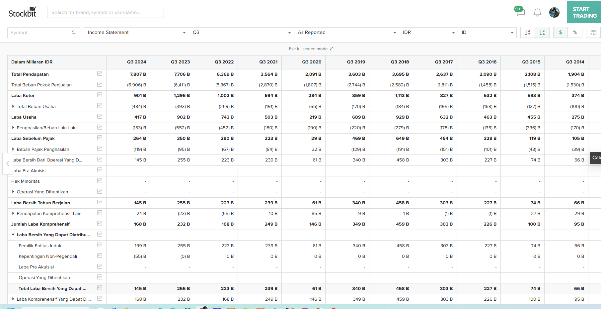Viewport: 601px width, 309px height.
Task: Select dollar currency value display
Action: point(561,33)
